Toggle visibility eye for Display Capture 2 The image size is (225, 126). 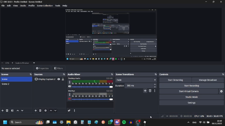click(x=59, y=79)
